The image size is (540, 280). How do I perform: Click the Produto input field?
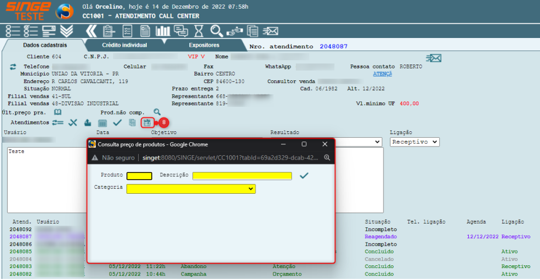139,176
